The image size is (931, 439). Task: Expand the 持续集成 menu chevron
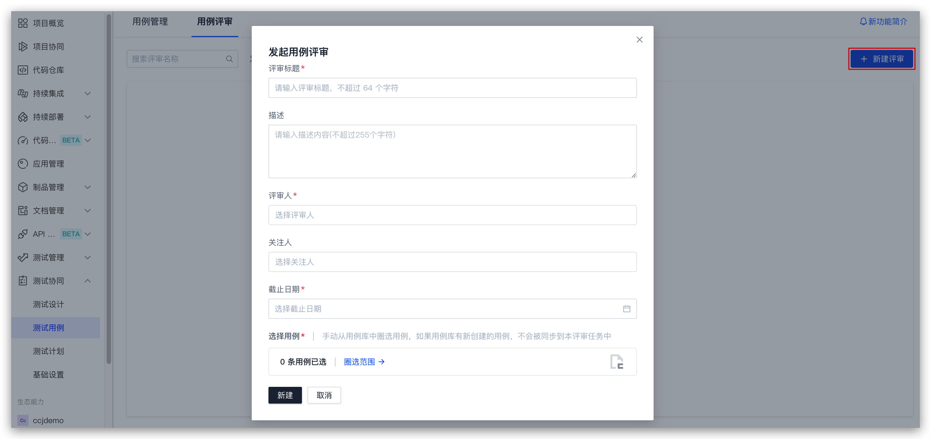(x=87, y=94)
